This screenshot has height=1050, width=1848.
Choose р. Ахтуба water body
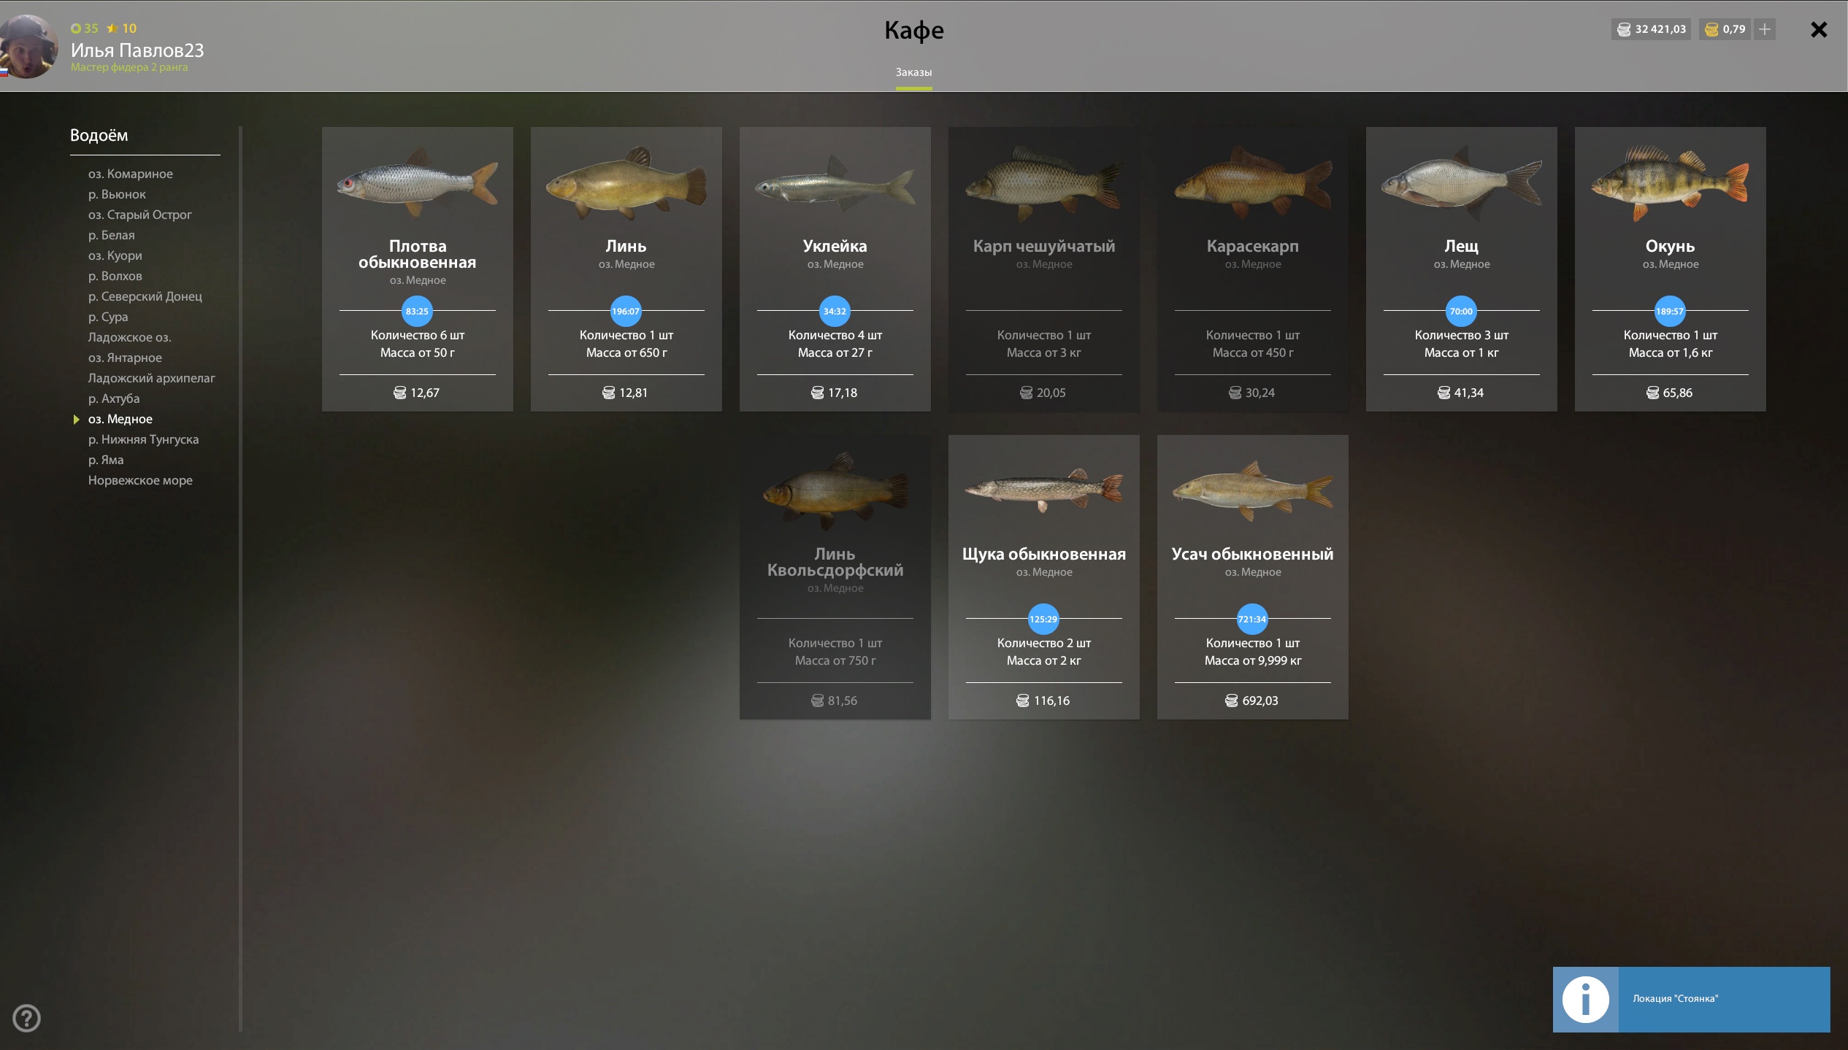point(114,398)
